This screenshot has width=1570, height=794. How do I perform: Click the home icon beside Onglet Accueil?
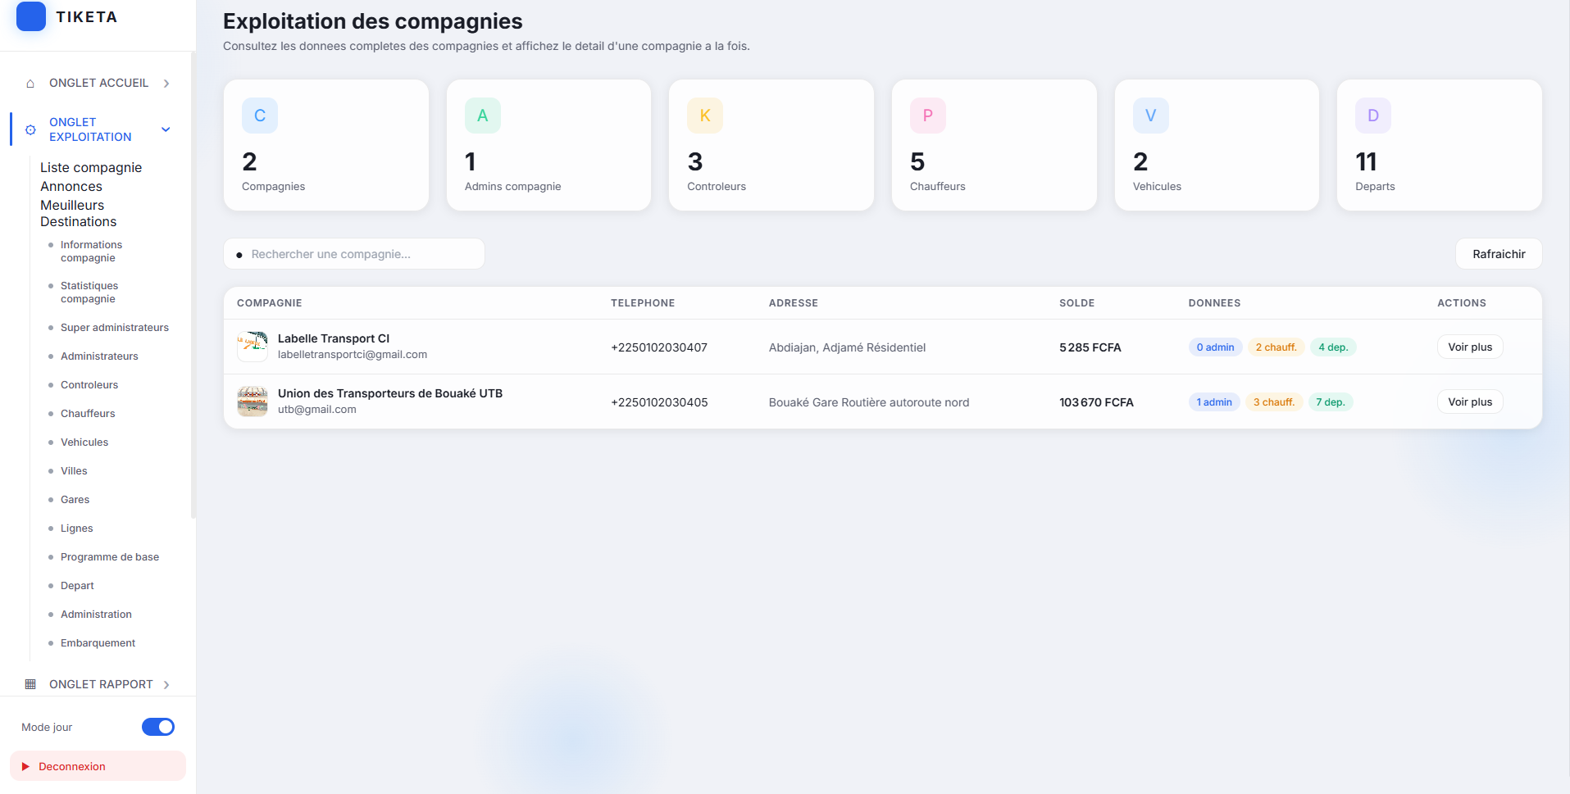tap(30, 84)
